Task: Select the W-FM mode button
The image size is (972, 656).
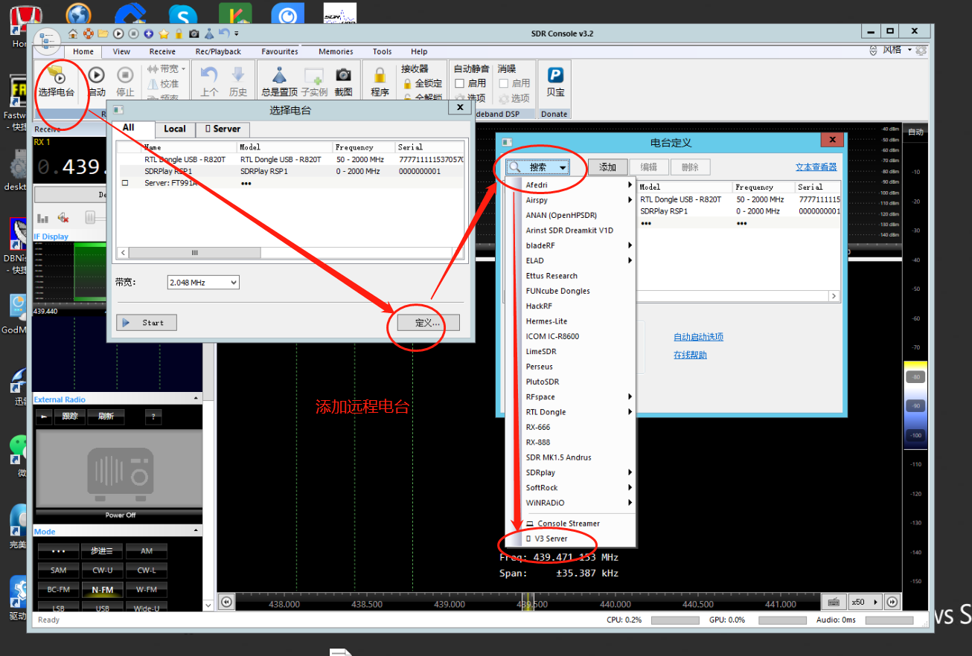Action: click(147, 590)
